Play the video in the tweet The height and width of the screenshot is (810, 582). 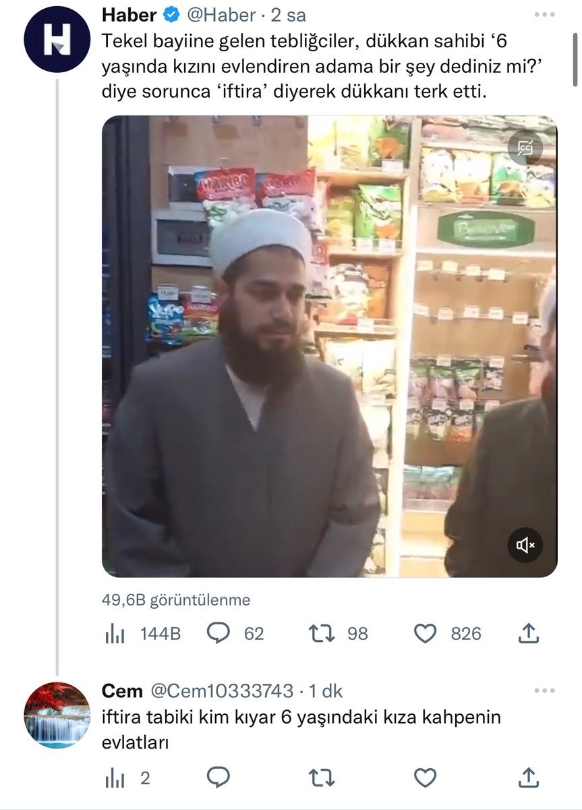pos(329,346)
